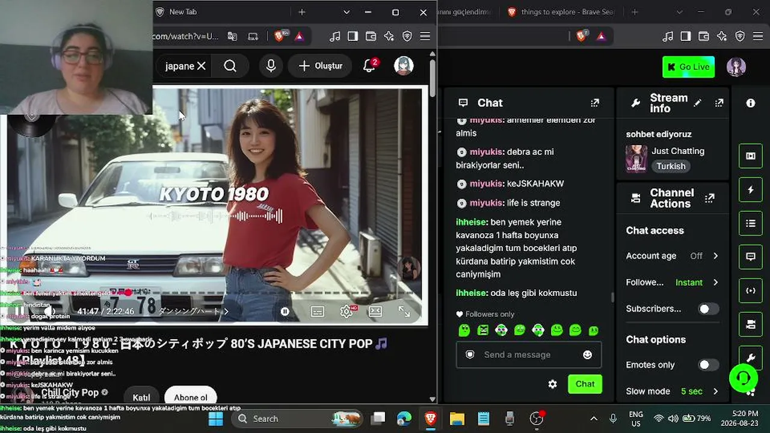Open Brave Wallet in the YouTube window
Viewport: 770px width, 433px height.
(371, 36)
